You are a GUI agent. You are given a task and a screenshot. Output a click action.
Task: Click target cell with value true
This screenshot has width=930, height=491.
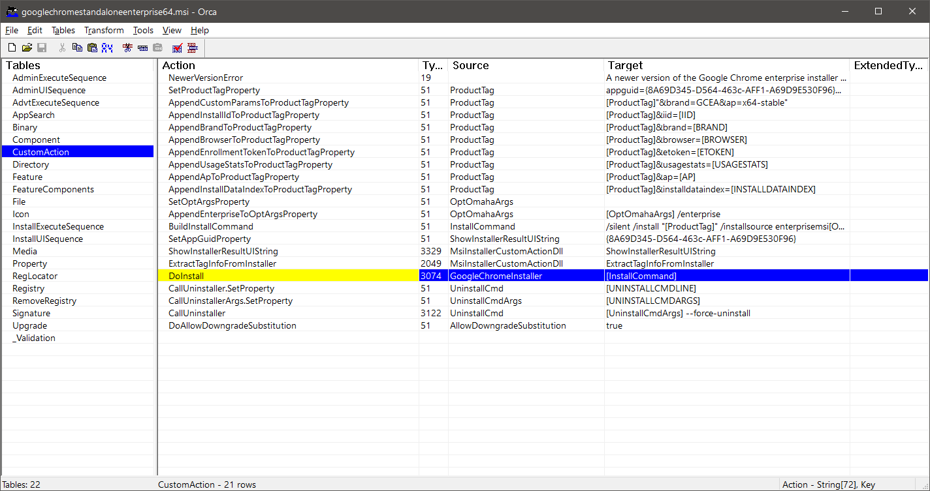727,325
